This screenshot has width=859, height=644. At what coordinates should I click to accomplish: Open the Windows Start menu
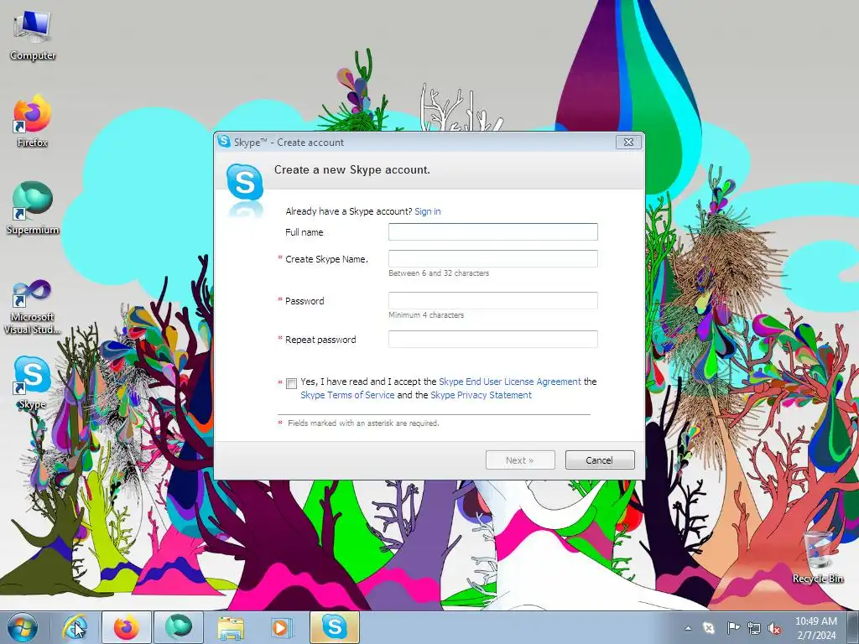click(x=23, y=627)
